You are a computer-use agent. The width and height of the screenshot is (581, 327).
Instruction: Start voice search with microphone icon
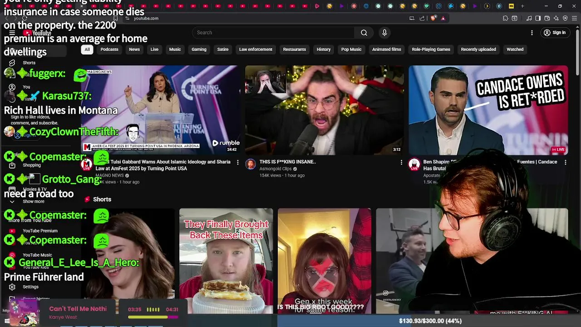coord(384,33)
